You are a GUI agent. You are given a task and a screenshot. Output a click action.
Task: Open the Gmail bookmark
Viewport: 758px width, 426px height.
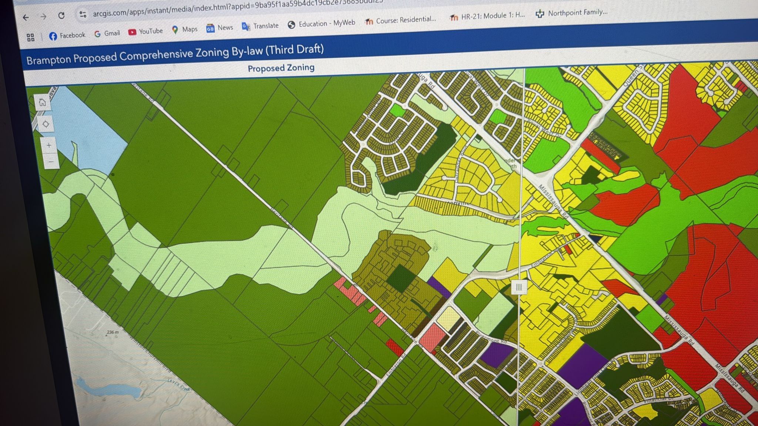click(x=107, y=34)
